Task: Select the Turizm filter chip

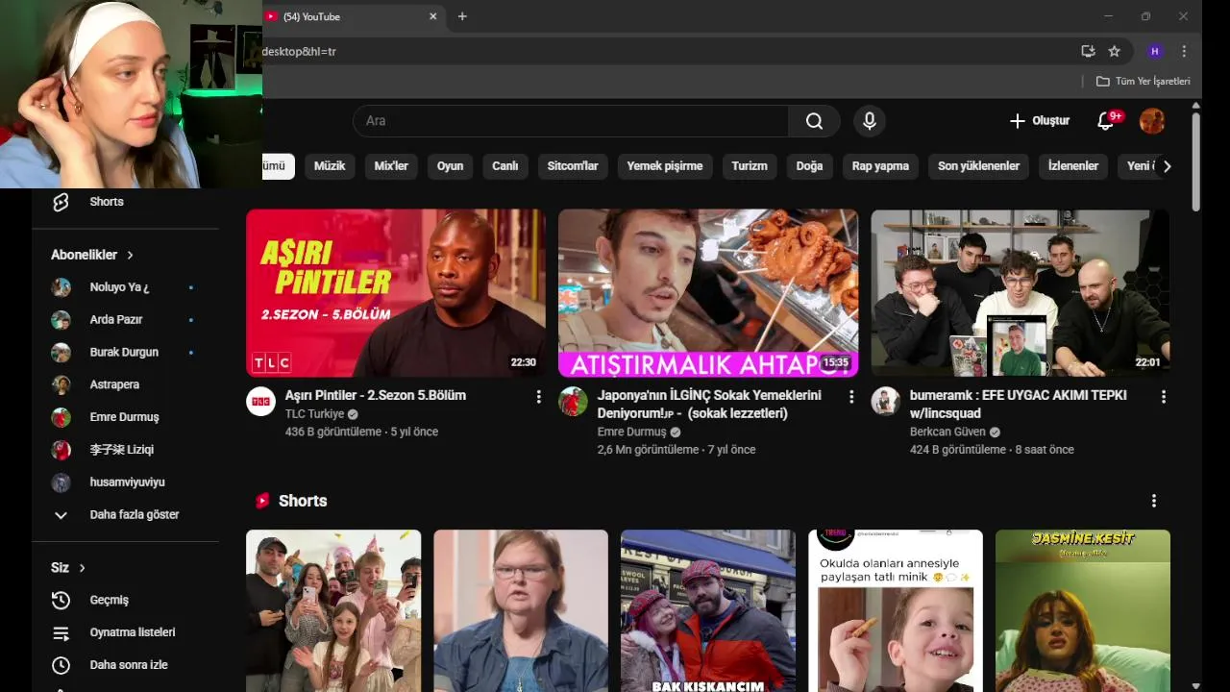Action: (750, 166)
